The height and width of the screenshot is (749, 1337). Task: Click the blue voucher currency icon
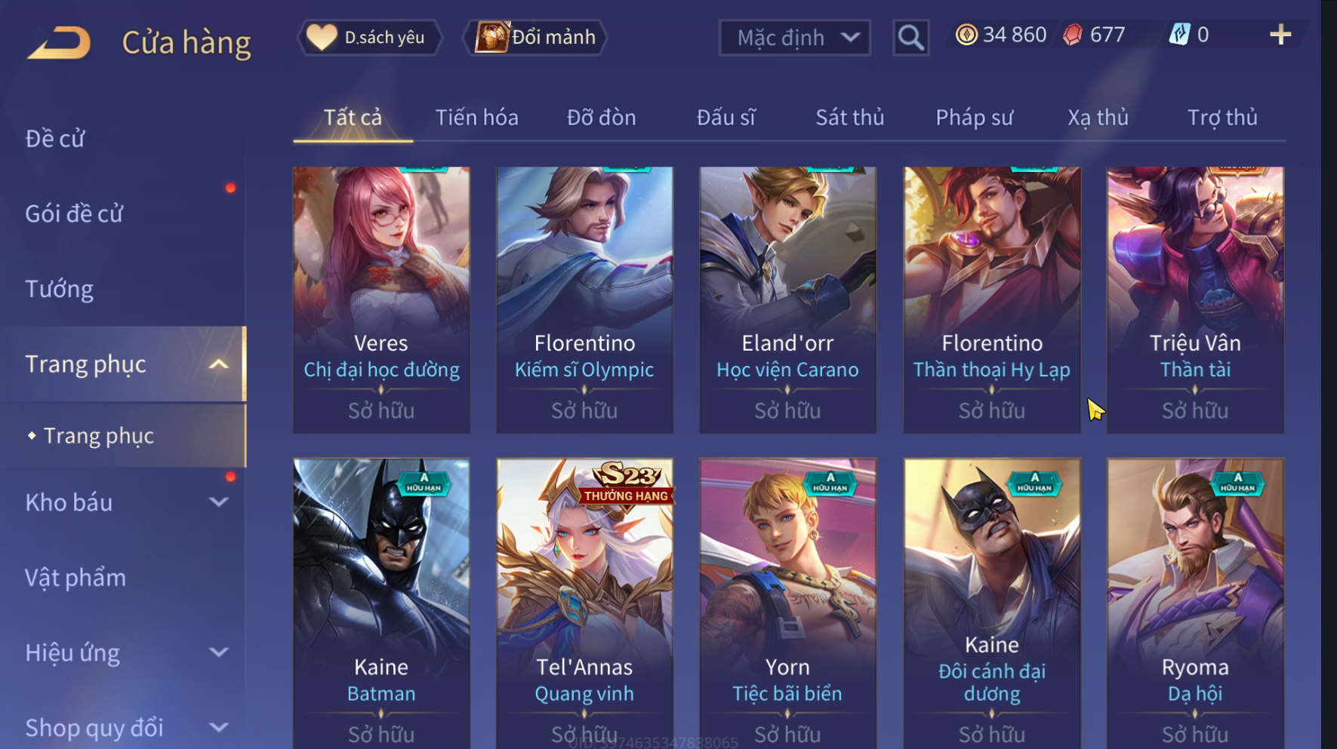pyautogui.click(x=1179, y=35)
